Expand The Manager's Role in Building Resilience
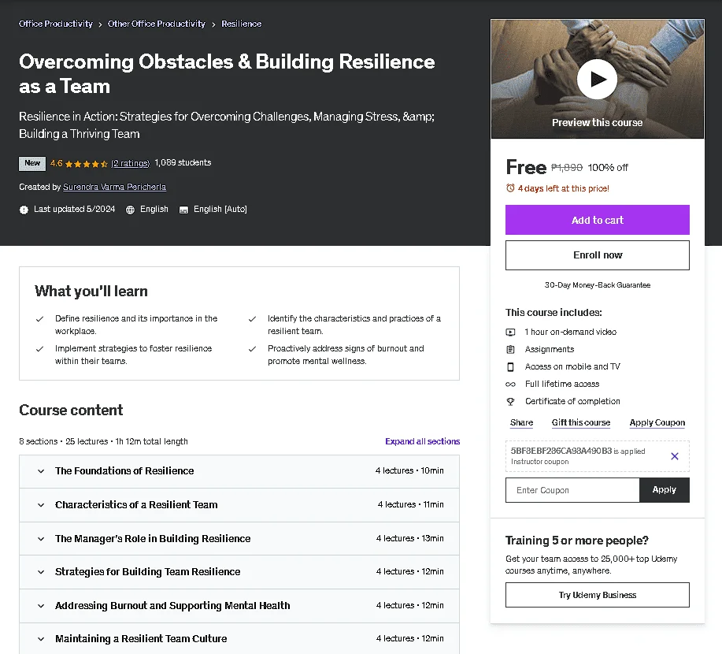Viewport: 722px width, 654px height. point(239,538)
